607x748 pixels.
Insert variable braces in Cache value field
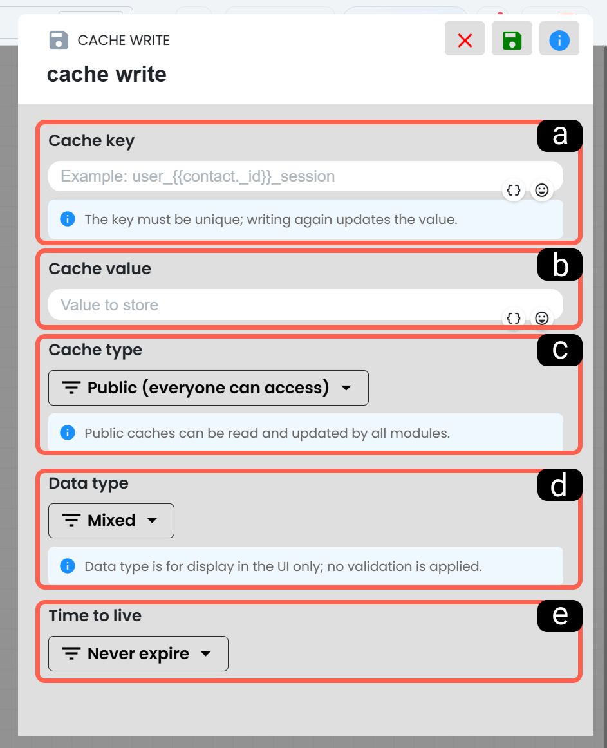pos(514,318)
